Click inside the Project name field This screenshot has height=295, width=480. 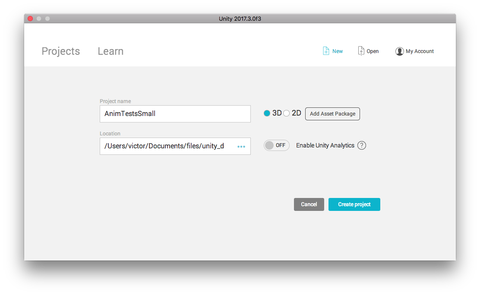175,113
